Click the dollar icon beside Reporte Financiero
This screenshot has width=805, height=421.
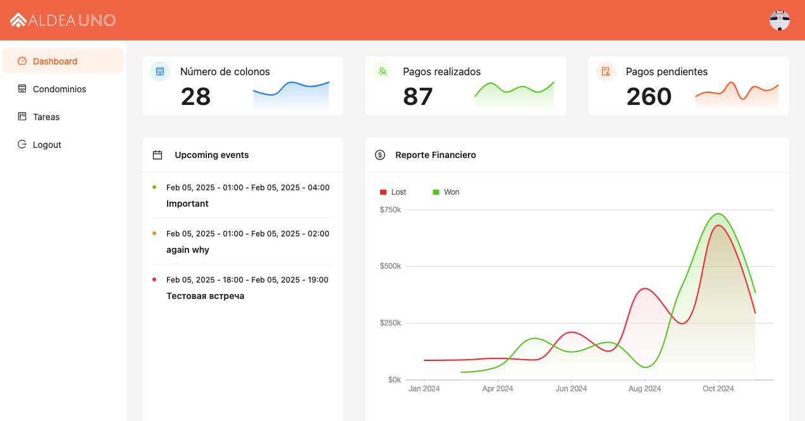[x=380, y=155]
